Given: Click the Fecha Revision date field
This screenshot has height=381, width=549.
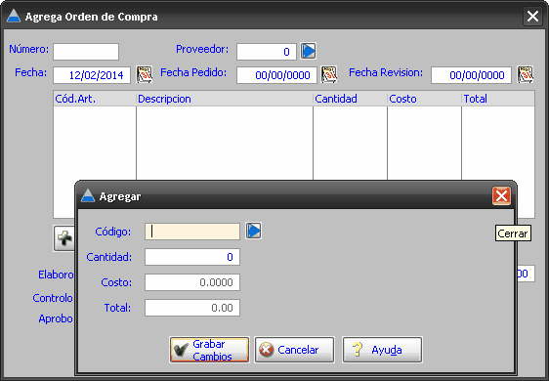Looking at the screenshot, I should [471, 75].
